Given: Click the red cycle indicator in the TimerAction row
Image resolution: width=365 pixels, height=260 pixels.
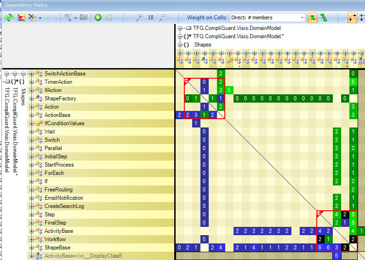Looking at the screenshot, I should [x=187, y=81].
